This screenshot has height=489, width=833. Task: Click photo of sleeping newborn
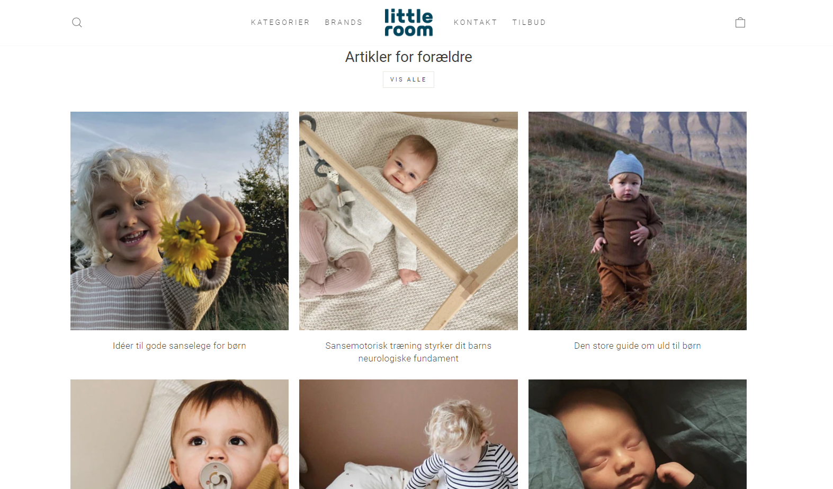pos(637,434)
